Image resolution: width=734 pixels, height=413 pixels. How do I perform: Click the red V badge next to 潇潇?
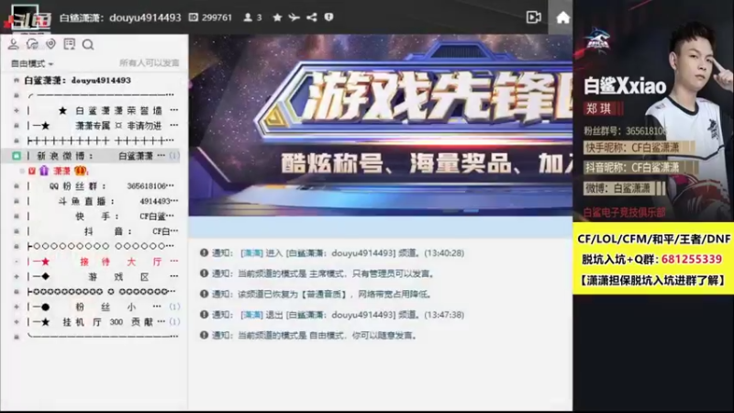pyautogui.click(x=32, y=171)
